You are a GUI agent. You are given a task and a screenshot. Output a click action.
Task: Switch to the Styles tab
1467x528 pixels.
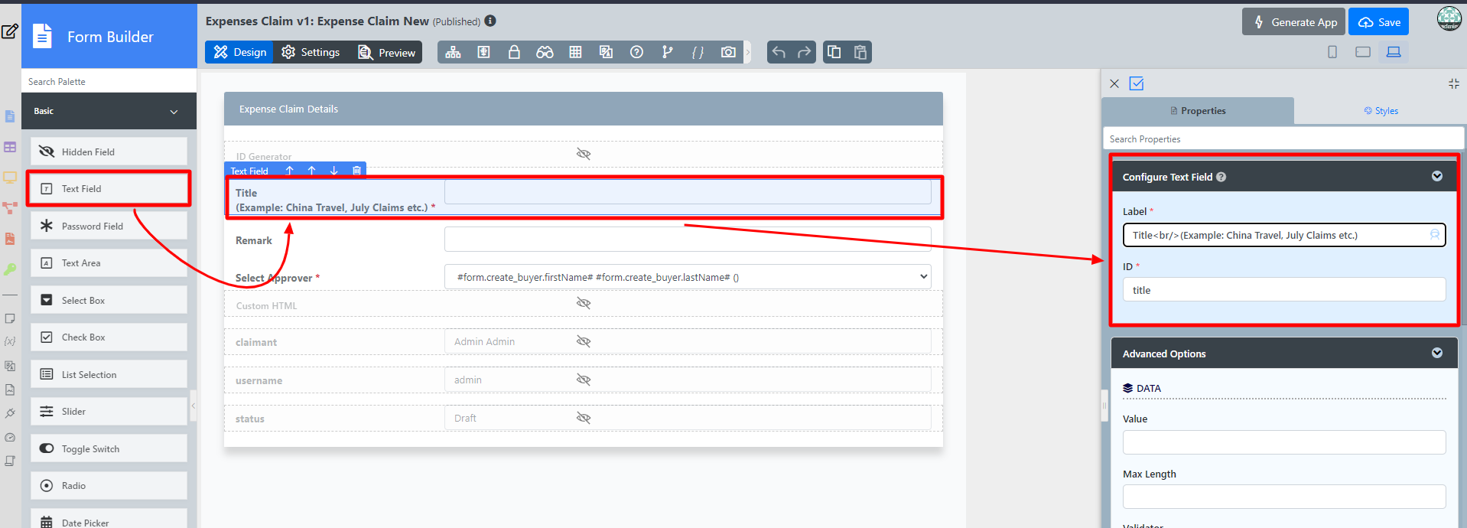[x=1381, y=111]
